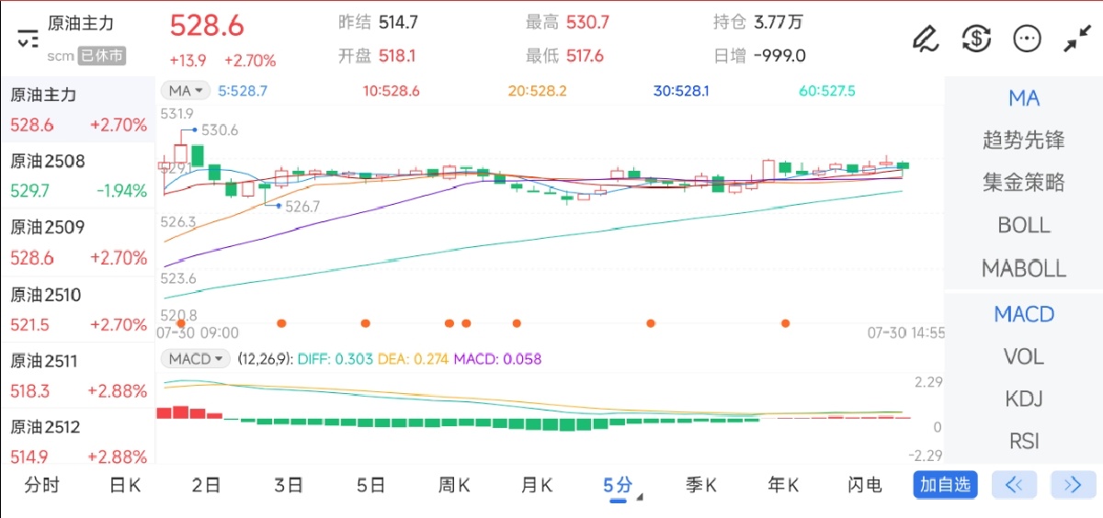This screenshot has width=1103, height=518.
Task: Open the trade dollar-cycle icon
Action: 976,39
